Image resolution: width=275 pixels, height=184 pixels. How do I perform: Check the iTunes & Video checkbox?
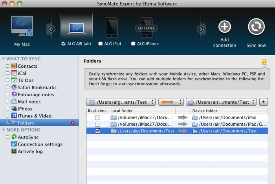click(7, 116)
